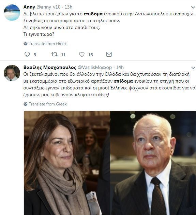
Task: Open Βασίλης Μοσχόπουλος's profile avatar
Action: (x=12, y=73)
